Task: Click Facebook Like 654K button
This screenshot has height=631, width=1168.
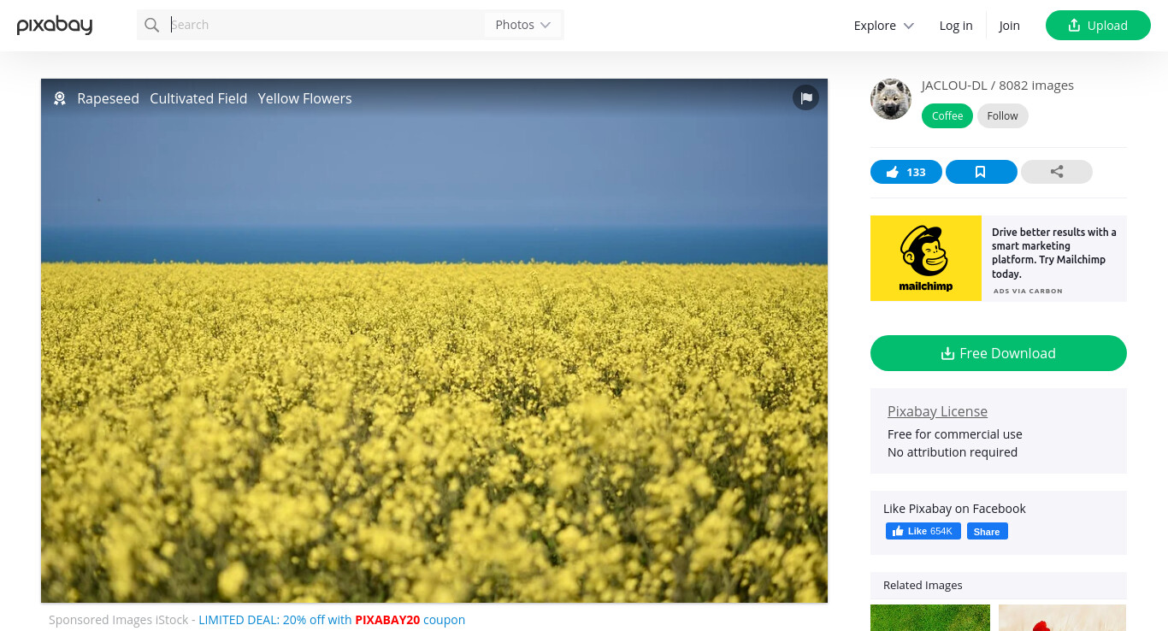Action: (x=923, y=531)
